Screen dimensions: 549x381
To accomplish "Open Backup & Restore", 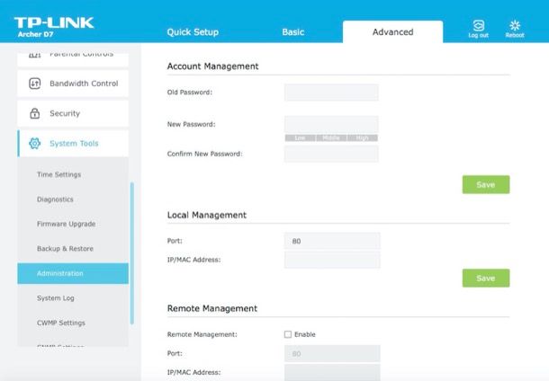I will (65, 249).
